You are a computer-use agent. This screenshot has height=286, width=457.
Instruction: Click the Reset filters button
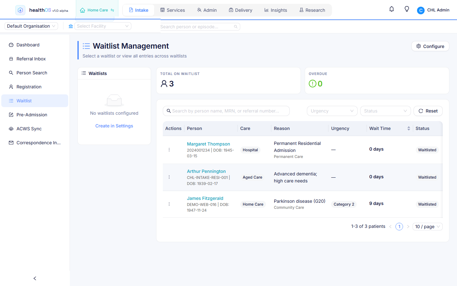click(428, 111)
